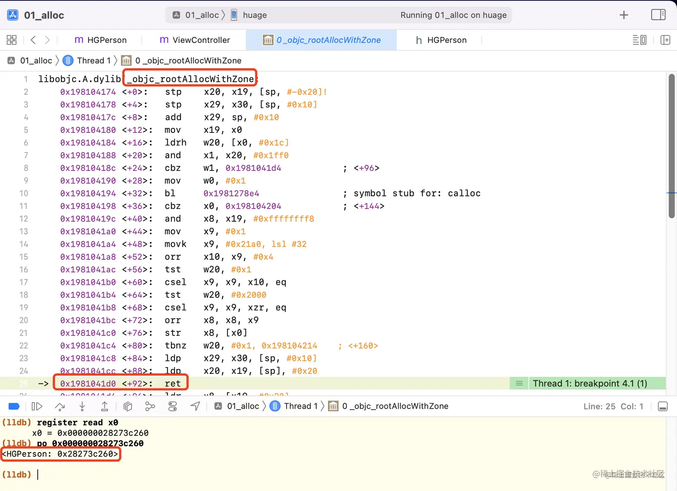The width and height of the screenshot is (677, 491).
Task: Select the 0 _objc_rootAllocWithZone tab
Action: click(x=321, y=40)
